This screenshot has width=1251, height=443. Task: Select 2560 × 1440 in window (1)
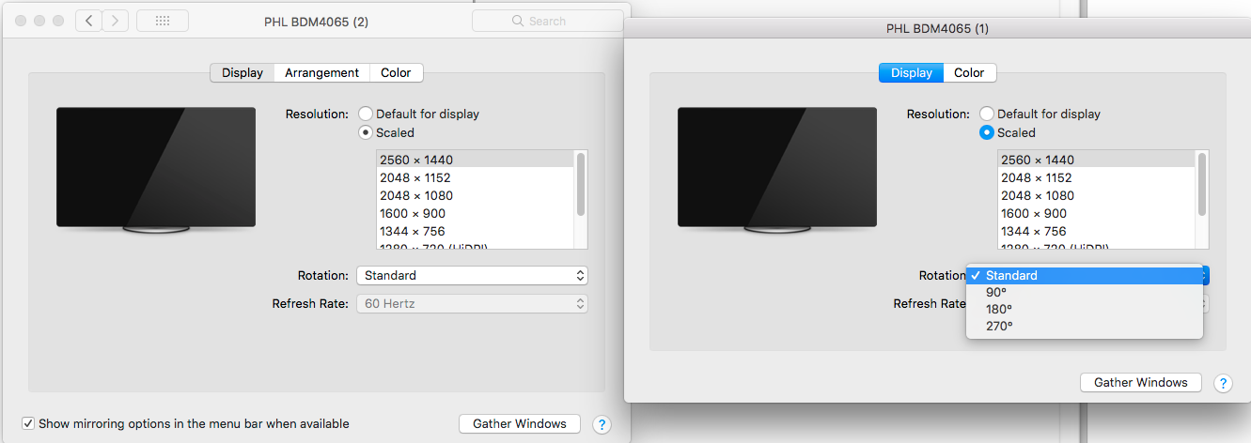pyautogui.click(x=1097, y=160)
